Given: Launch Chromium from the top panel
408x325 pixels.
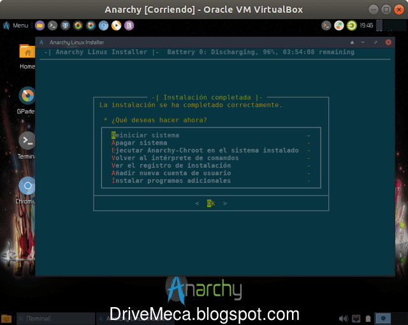Looking at the screenshot, I should click(x=103, y=25).
